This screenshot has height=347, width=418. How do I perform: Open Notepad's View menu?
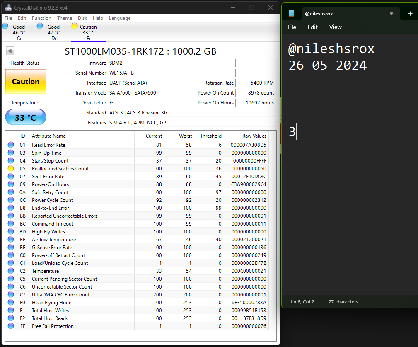click(x=335, y=27)
